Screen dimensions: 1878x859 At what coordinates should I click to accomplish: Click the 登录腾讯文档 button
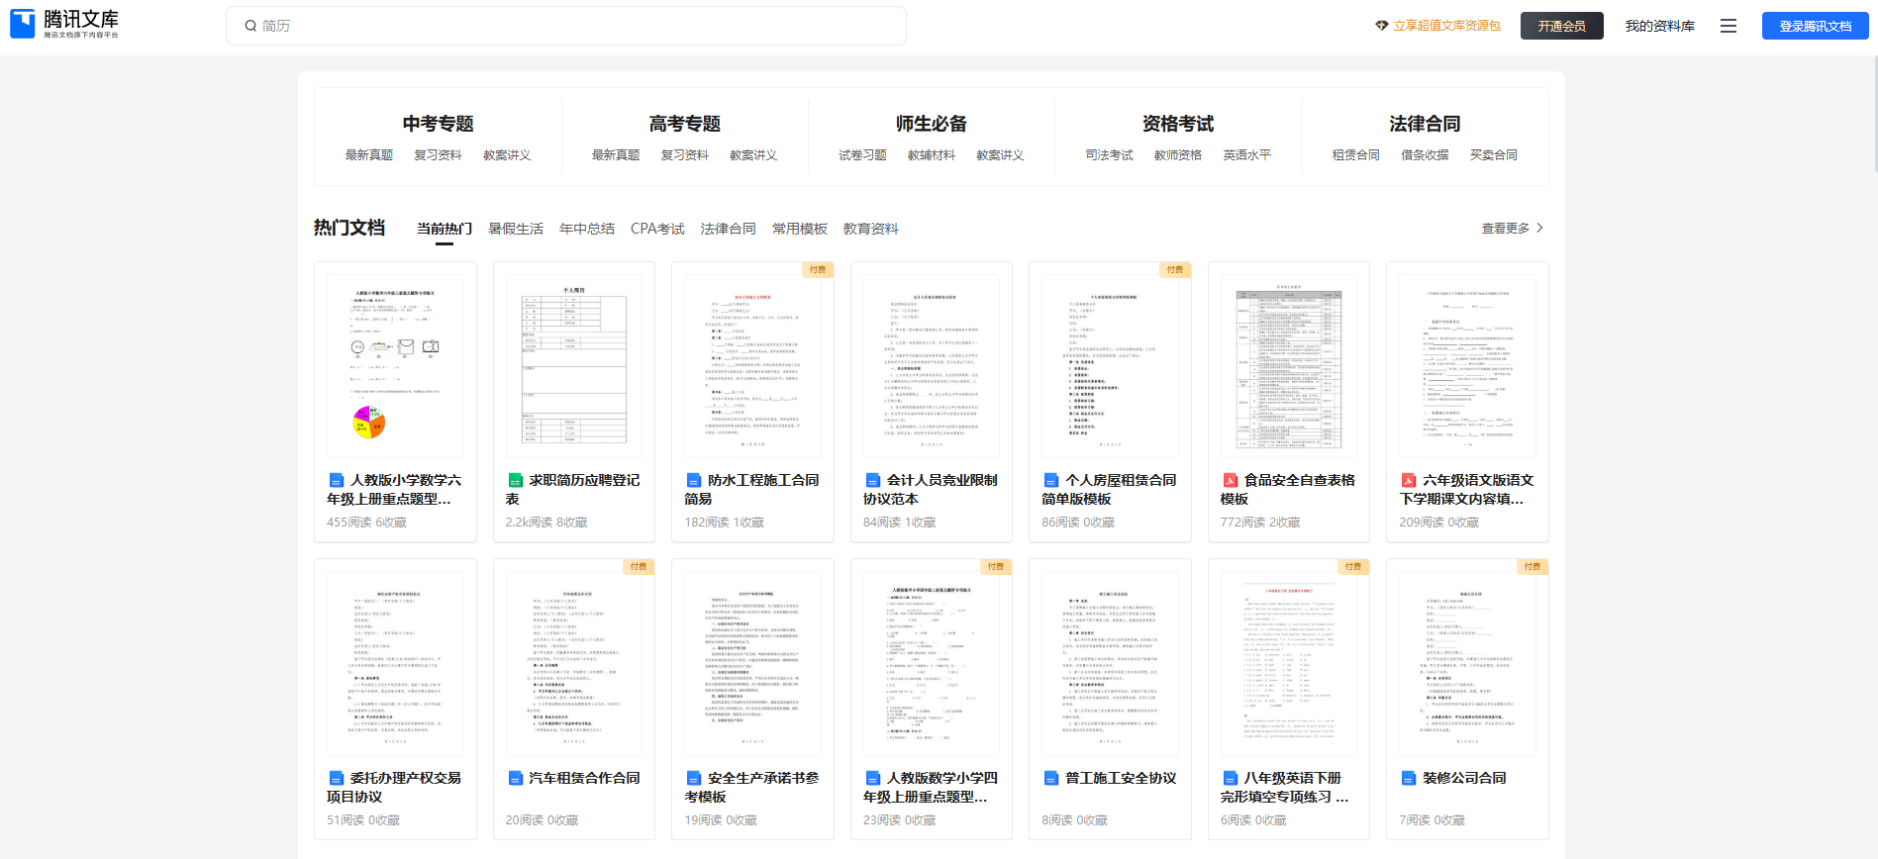tap(1816, 26)
